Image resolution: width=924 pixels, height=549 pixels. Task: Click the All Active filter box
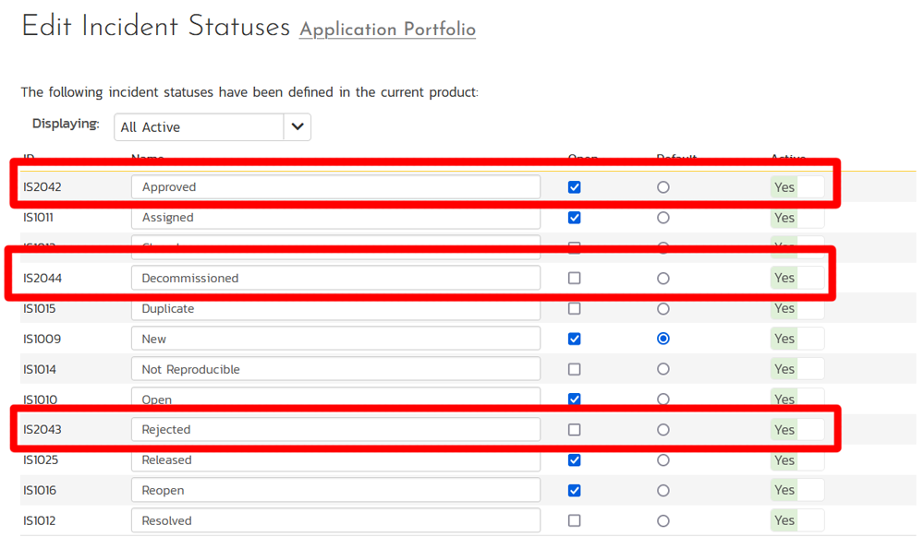click(199, 127)
